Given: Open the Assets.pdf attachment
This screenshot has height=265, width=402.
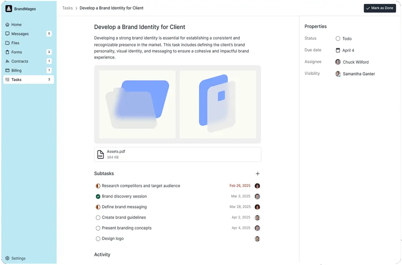Looking at the screenshot, I should click(x=178, y=154).
